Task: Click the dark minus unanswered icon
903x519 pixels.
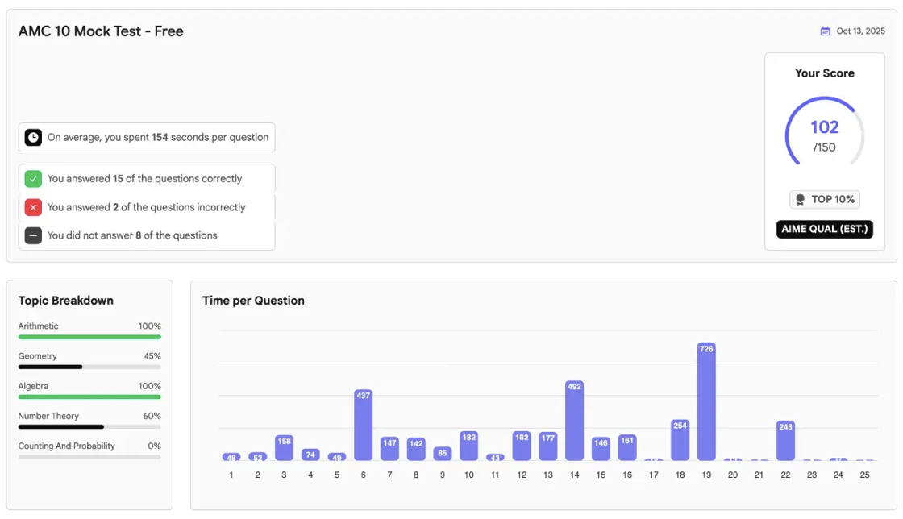Action: click(x=33, y=235)
